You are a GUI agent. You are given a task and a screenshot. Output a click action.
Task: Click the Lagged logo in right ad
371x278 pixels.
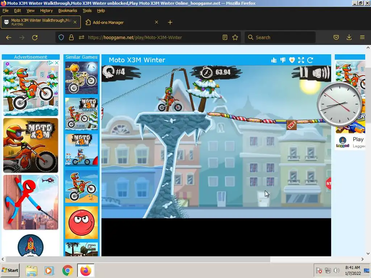343,142
